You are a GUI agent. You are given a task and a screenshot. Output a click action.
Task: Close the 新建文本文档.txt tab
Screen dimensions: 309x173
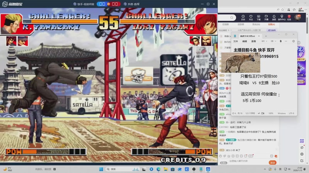[x=259, y=36]
